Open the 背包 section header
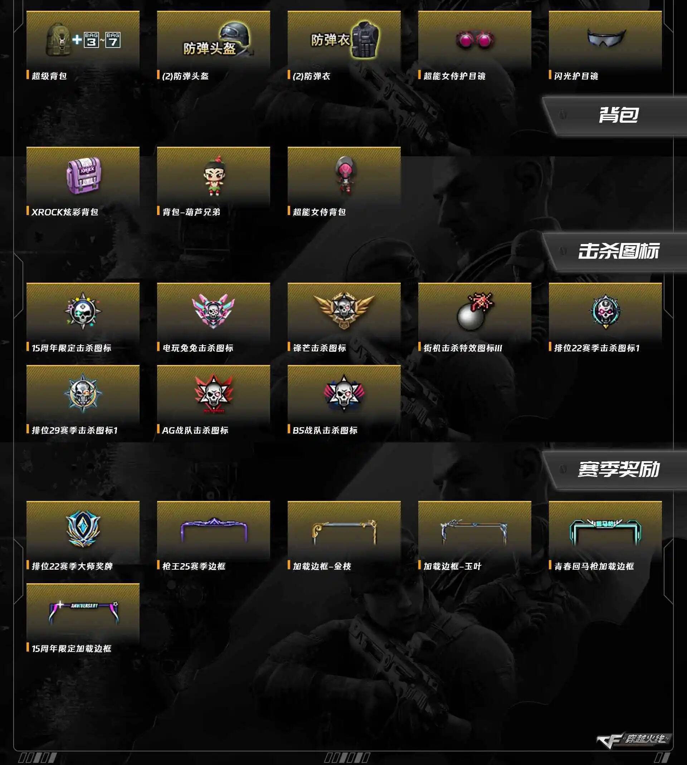 coord(614,115)
